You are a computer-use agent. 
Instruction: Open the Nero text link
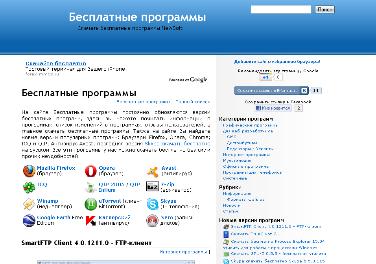point(167,218)
